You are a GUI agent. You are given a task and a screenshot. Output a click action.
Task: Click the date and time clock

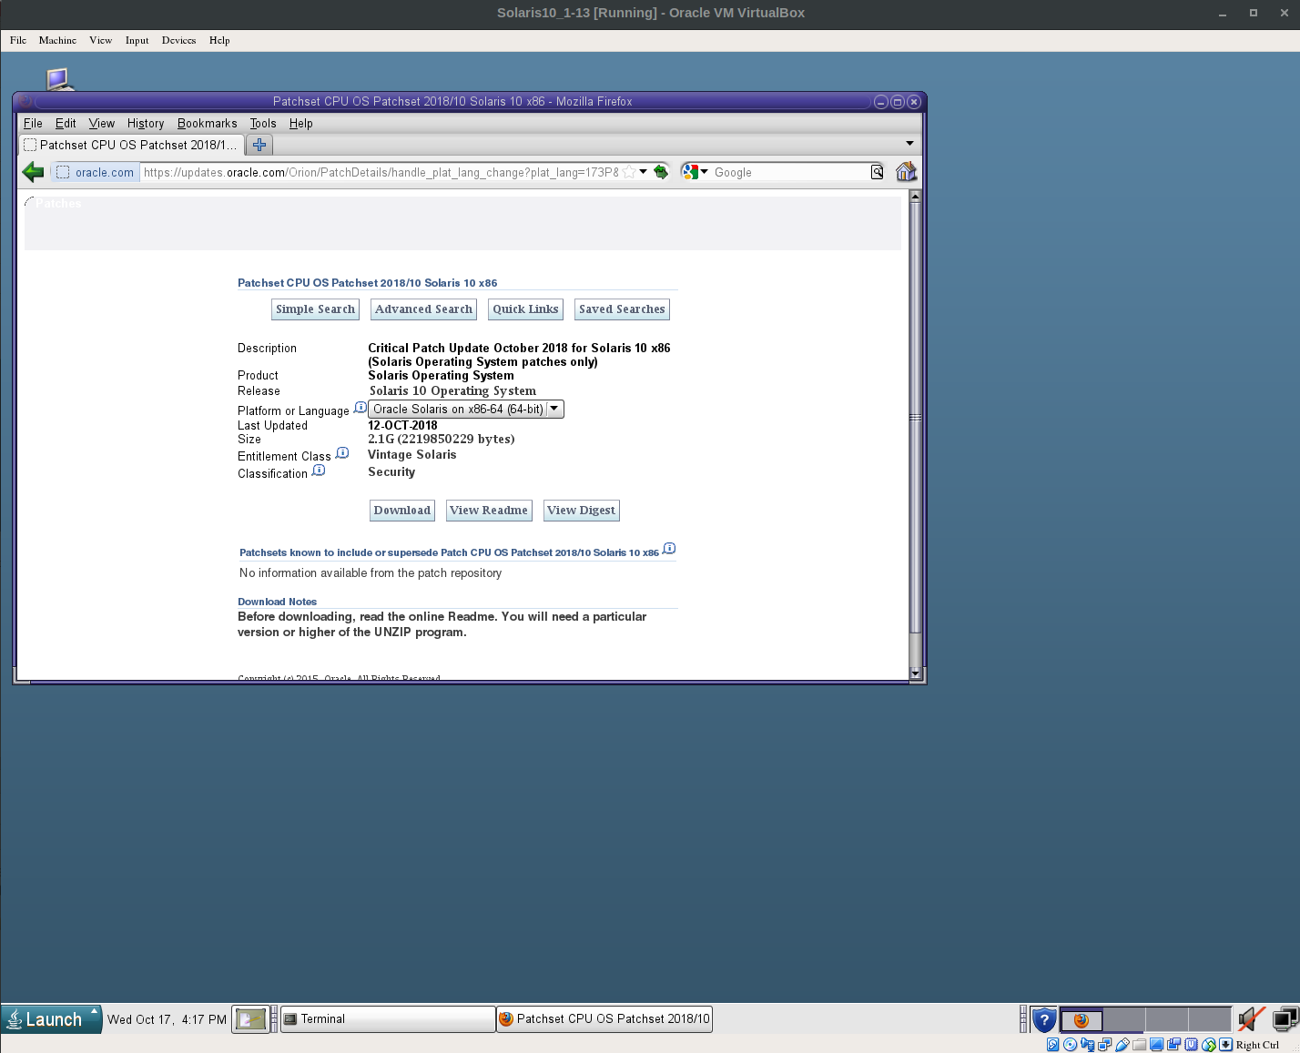167,1019
